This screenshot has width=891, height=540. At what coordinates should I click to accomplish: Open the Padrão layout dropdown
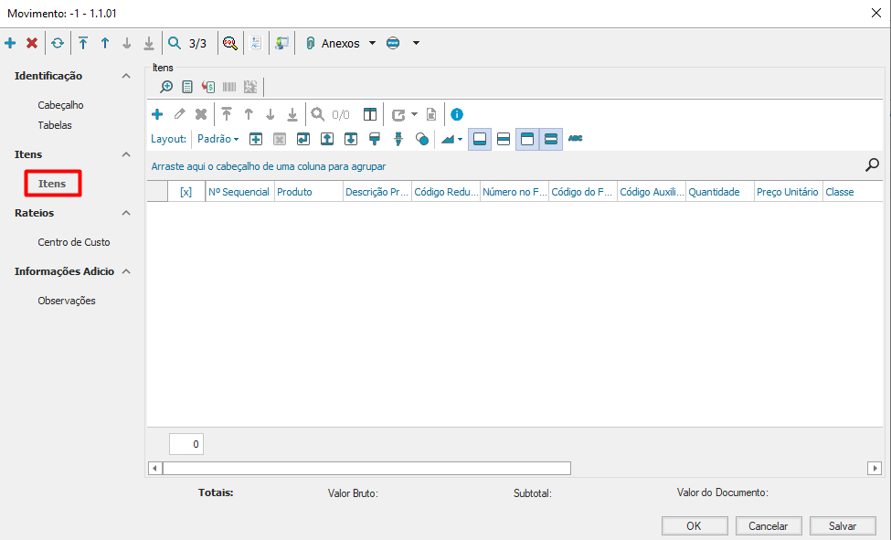(x=218, y=139)
